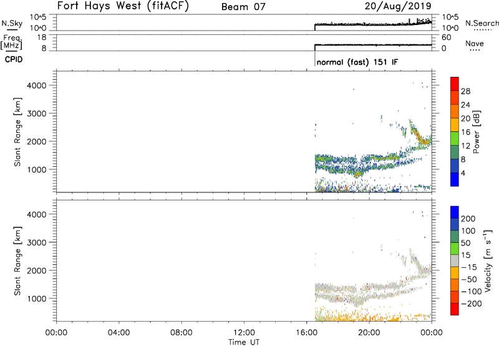This screenshot has height=346, width=499.
Task: Click 'Slant Range [km]' label of the velocity panel
Action: 17,261
